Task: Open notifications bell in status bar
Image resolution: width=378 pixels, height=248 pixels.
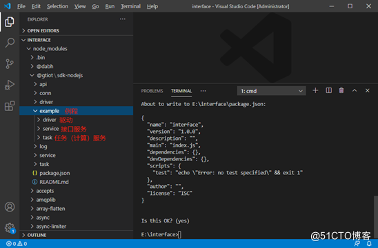Action: point(369,243)
